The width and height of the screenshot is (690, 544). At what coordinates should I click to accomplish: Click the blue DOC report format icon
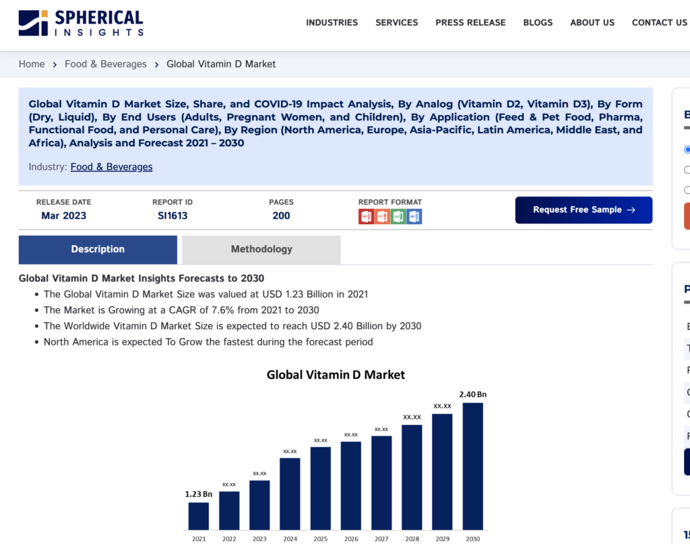coord(414,216)
